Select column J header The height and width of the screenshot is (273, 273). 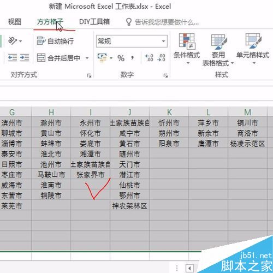pos(130,112)
